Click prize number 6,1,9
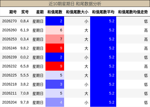Viewport: 150px width, 107px height. [24, 30]
